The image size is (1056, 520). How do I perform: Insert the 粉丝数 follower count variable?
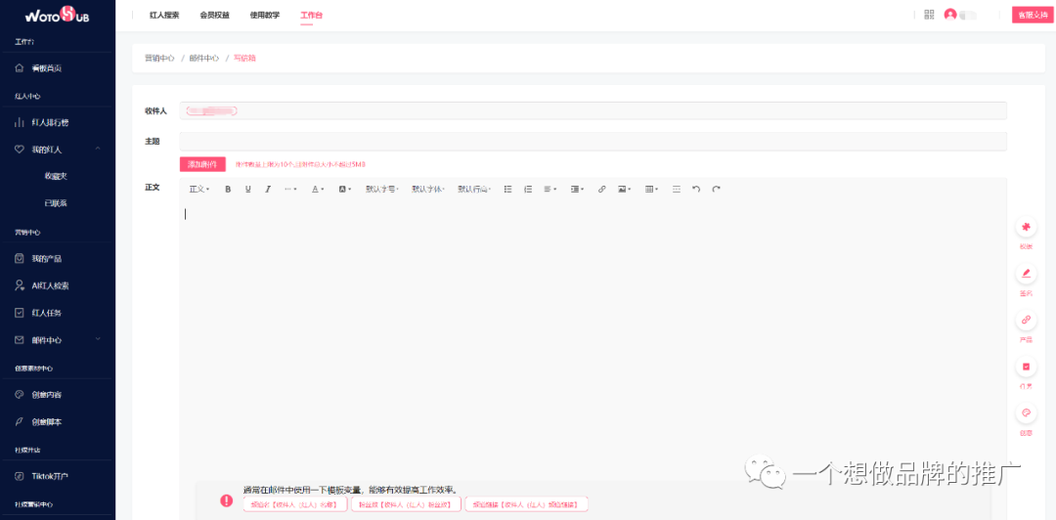coord(406,503)
